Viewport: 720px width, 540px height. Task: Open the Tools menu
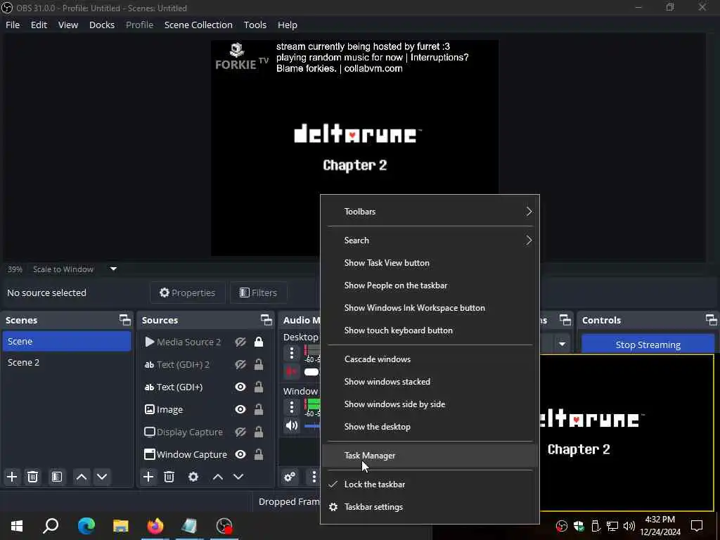(255, 25)
